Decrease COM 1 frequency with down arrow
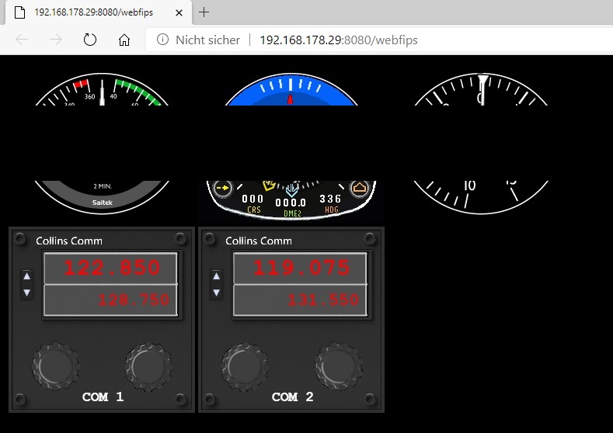Screen dimensions: 613x433 pos(26,293)
